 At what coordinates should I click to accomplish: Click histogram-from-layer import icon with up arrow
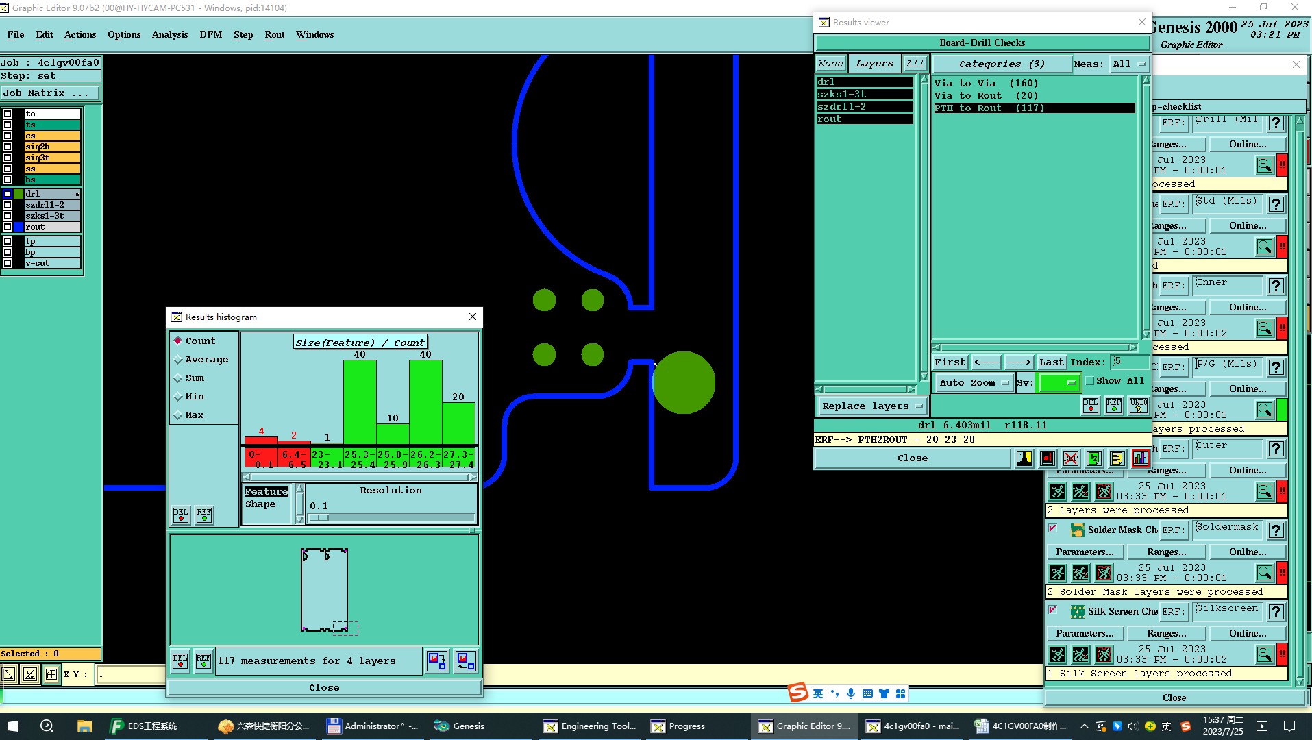tap(466, 661)
